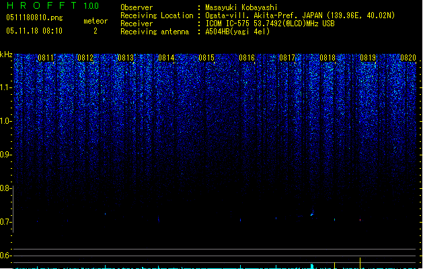
Task: Click the cyan meteor echo before 0818
Action: (x=312, y=215)
